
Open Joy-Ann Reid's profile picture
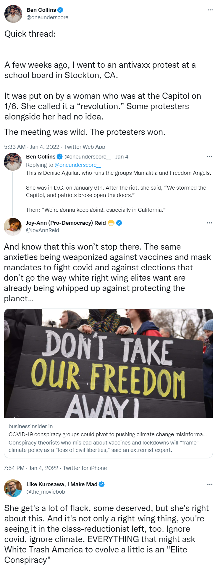tap(13, 227)
